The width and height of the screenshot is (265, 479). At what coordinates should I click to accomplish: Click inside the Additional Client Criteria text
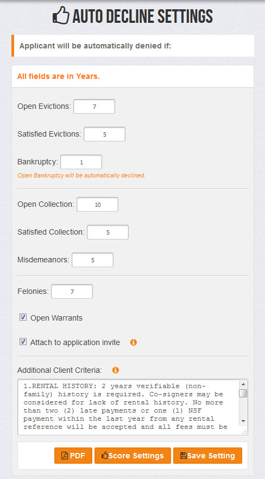129,407
